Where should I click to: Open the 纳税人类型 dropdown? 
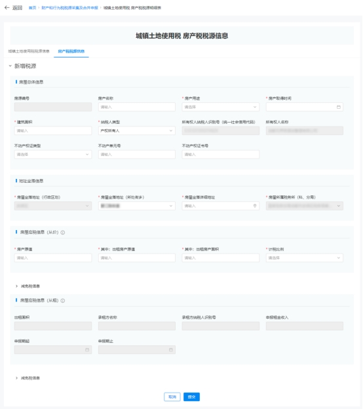click(137, 130)
